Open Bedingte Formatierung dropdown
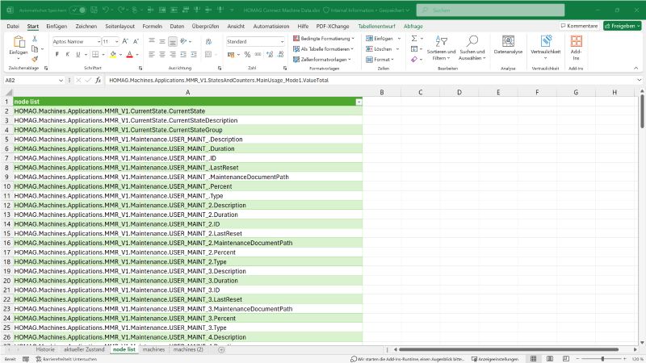The width and height of the screenshot is (646, 363). [324, 38]
